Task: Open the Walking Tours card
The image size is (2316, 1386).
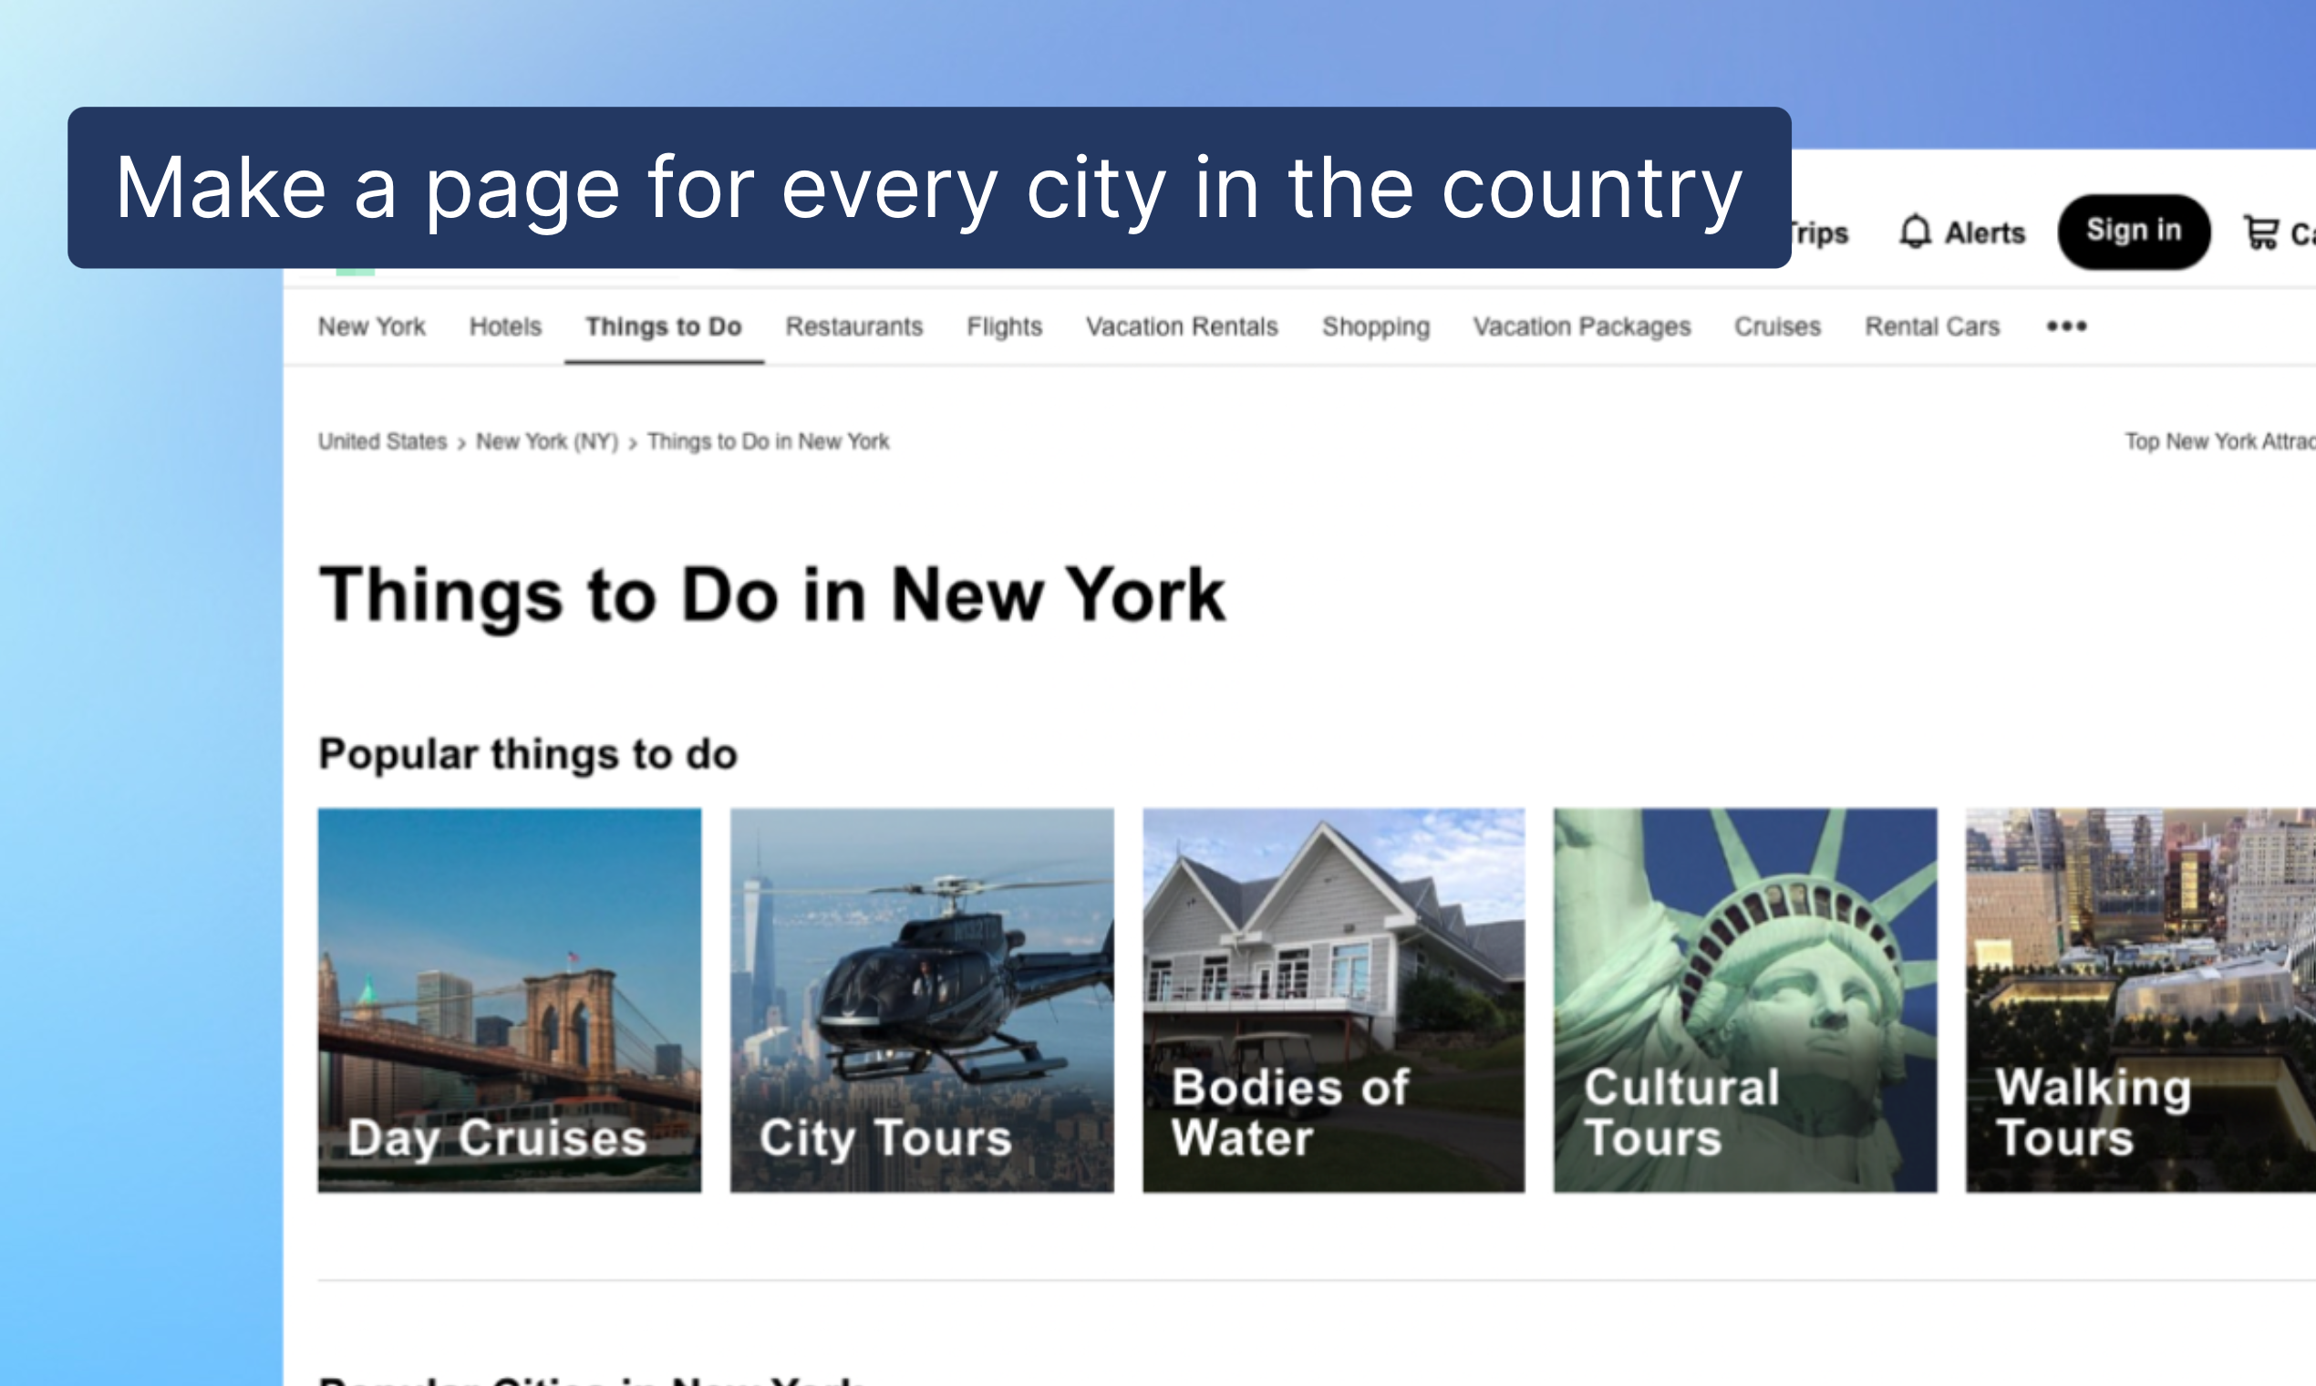Action: [x=2140, y=1000]
